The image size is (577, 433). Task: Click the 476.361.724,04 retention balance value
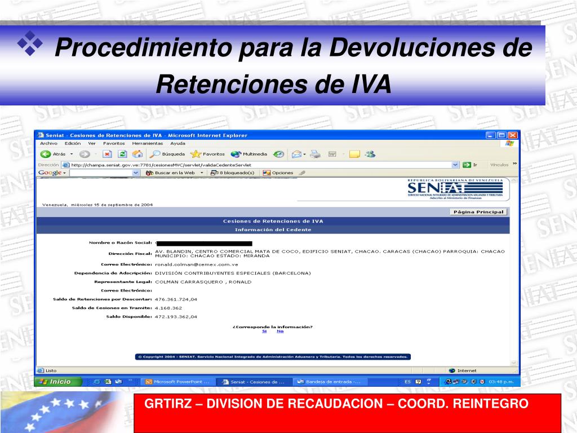click(176, 299)
